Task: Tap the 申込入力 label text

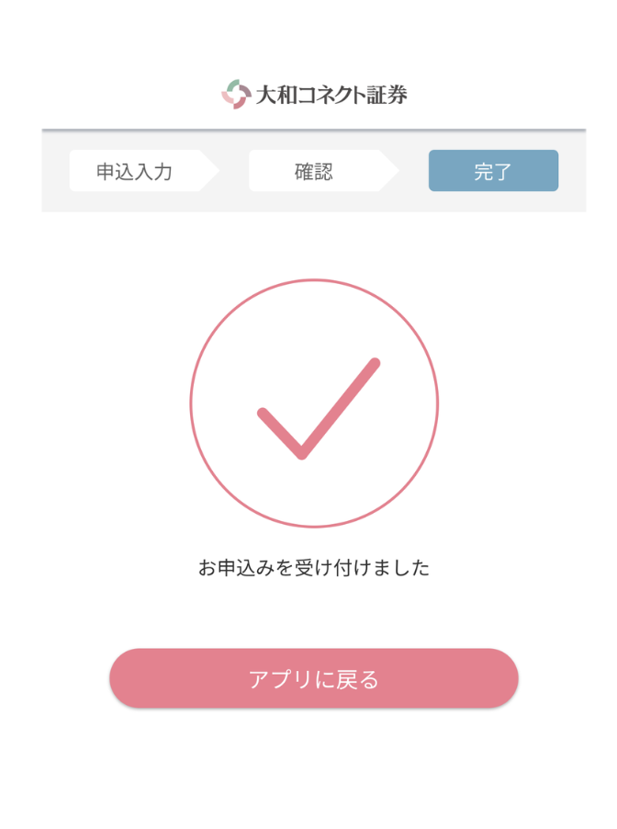Action: pyautogui.click(x=134, y=172)
